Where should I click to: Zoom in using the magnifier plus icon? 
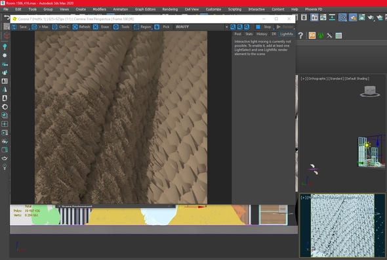(x=233, y=27)
